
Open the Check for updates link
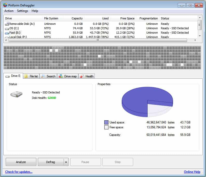coord(19,172)
